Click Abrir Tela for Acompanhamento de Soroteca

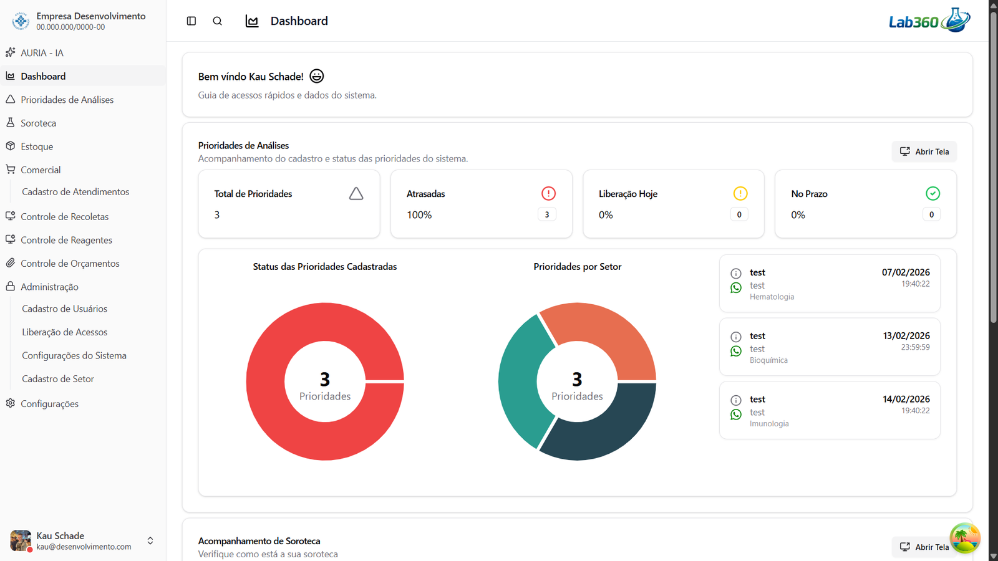pyautogui.click(x=924, y=547)
